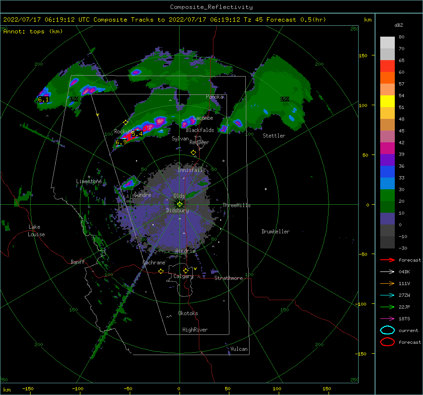Click the white 04DK arrow in legend

pos(388,271)
